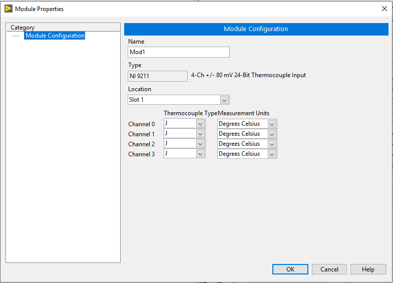The height and width of the screenshot is (283, 393).
Task: Click the Measurement Units column label
Action: pos(244,113)
